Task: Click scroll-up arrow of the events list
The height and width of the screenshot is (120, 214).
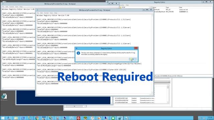Action: click(168, 86)
